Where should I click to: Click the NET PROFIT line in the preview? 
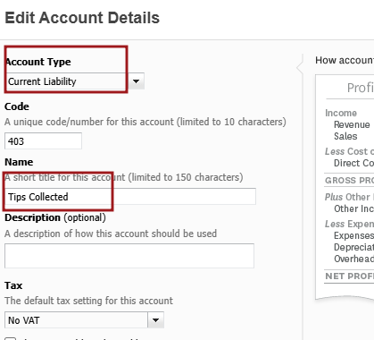[349, 276]
